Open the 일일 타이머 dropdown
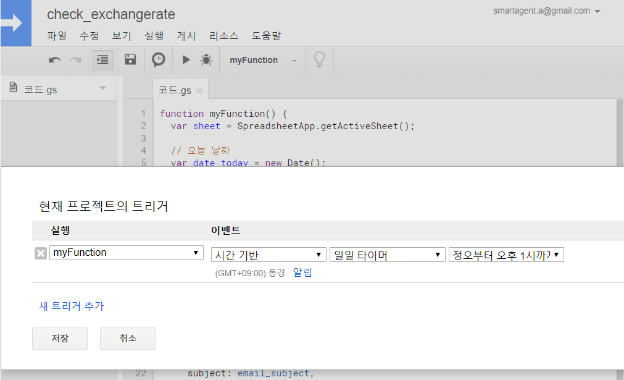The image size is (624, 380). point(387,255)
